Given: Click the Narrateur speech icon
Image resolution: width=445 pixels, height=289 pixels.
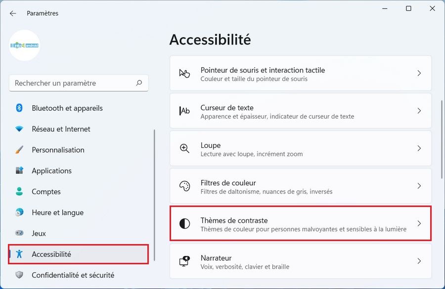Looking at the screenshot, I should point(184,261).
